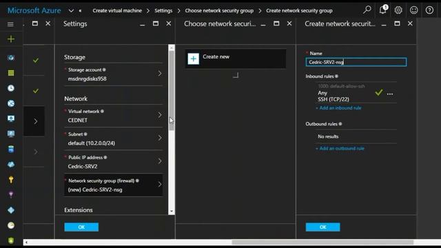441x248 pixels.
Task: Open Virtual network CEDNET setting
Action: [x=114, y=116]
